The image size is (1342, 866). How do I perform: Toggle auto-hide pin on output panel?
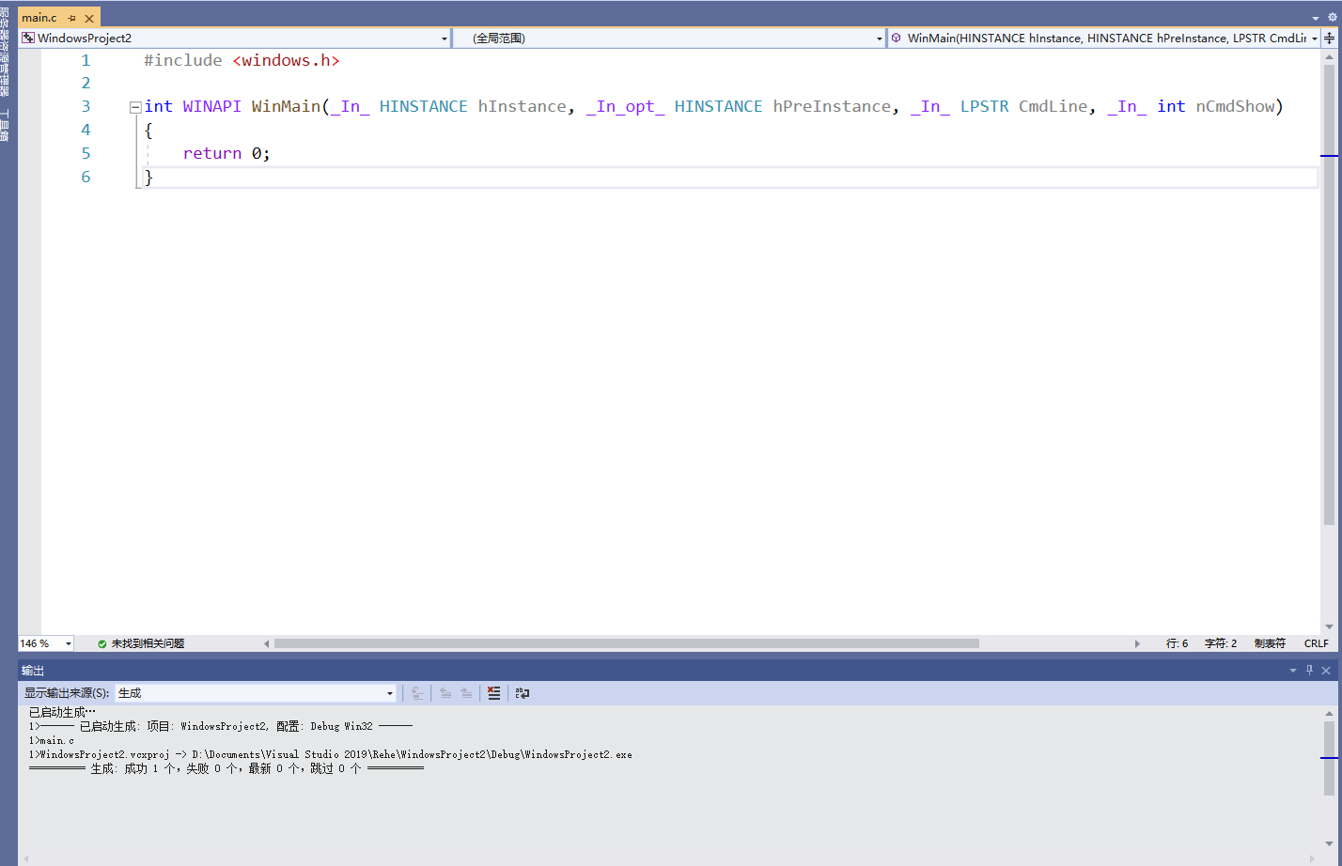pos(1309,670)
